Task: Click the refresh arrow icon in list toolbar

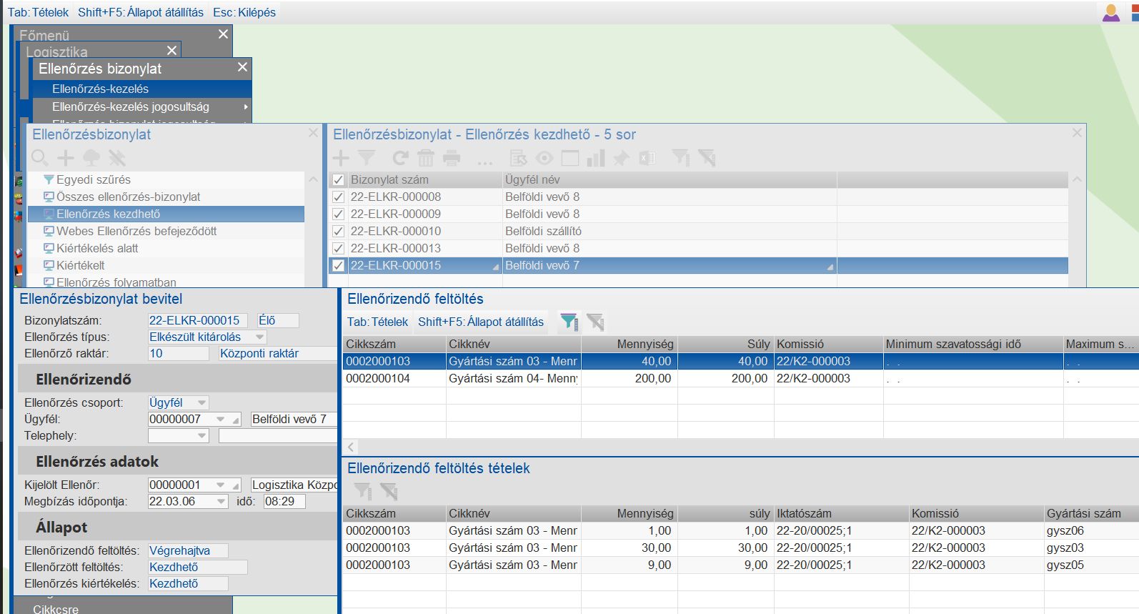Action: [x=400, y=158]
